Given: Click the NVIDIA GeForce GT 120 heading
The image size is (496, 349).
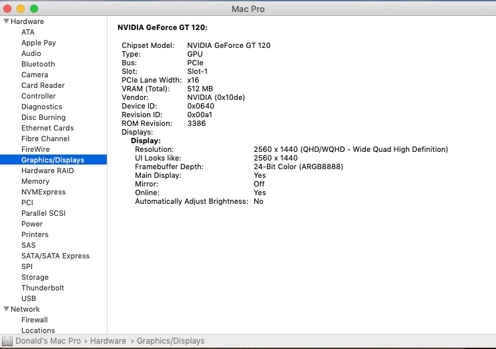Looking at the screenshot, I should tap(162, 27).
